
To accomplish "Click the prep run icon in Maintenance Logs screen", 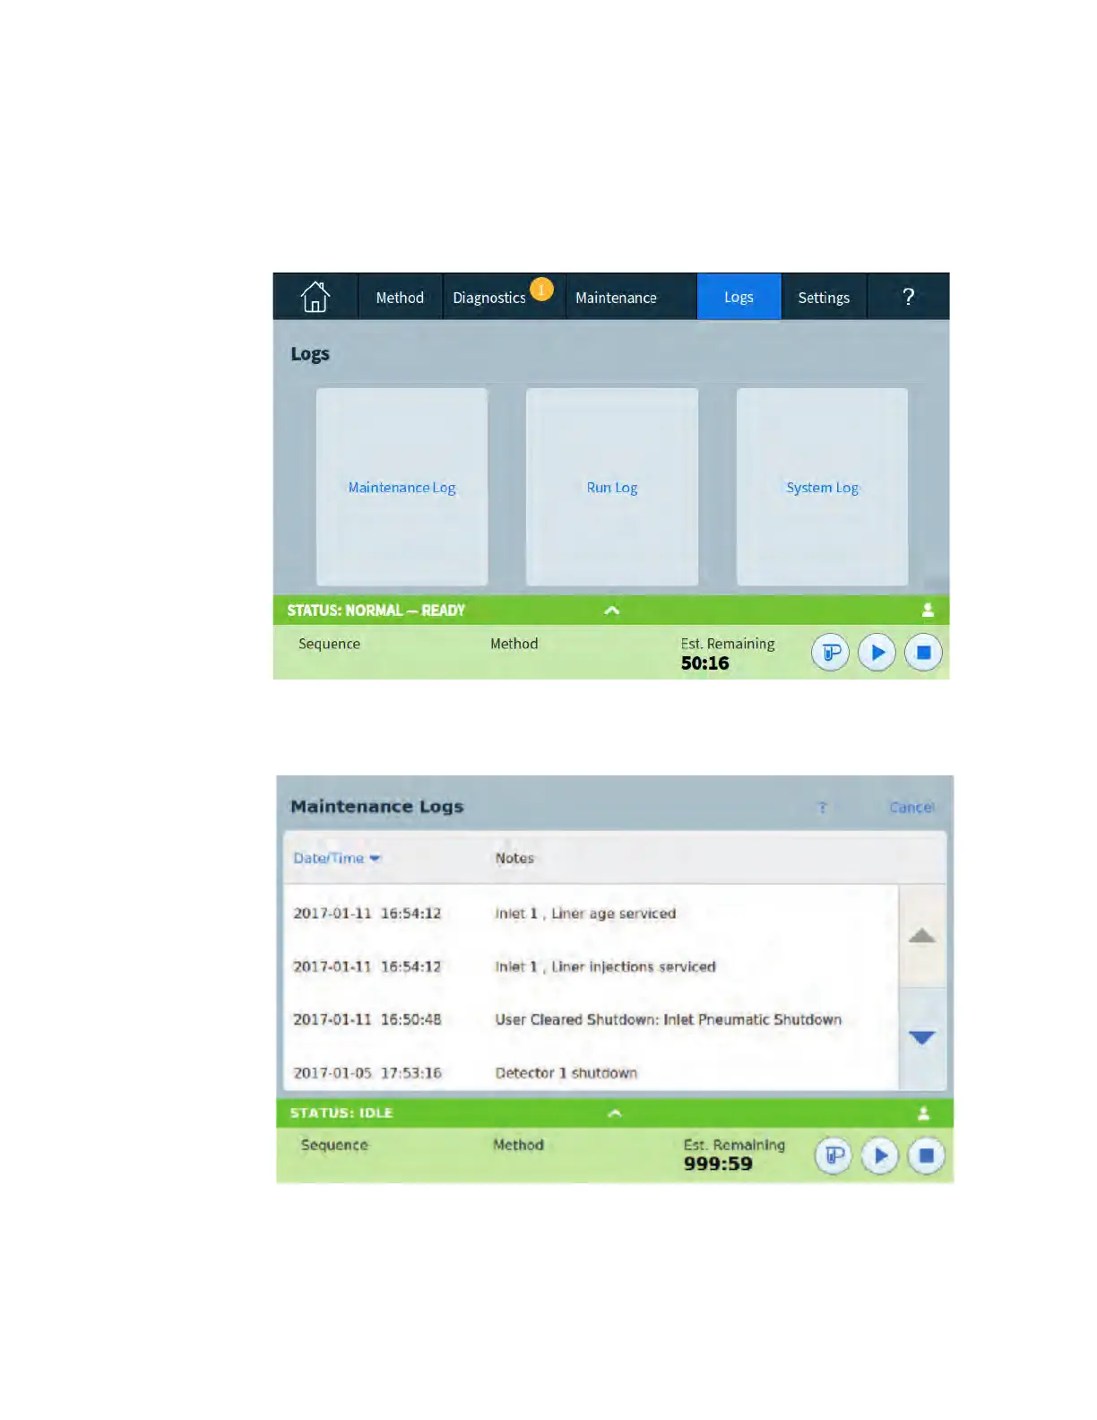I will pos(834,1156).
